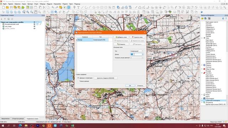Refresh the internet maps panel list

click(223, 18)
